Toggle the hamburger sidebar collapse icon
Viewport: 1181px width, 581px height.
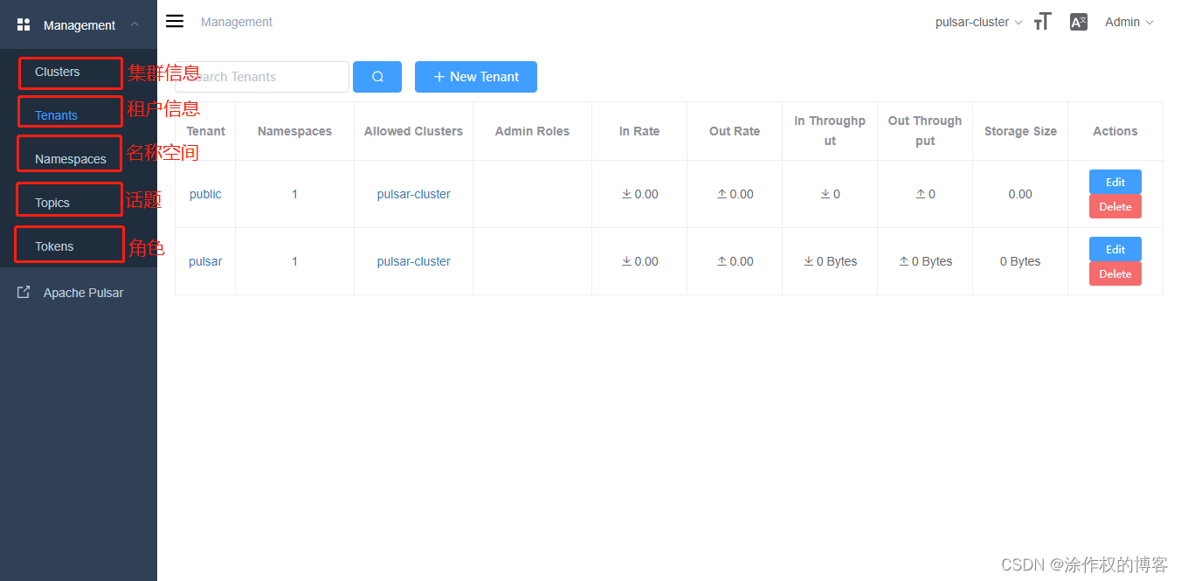pos(175,21)
